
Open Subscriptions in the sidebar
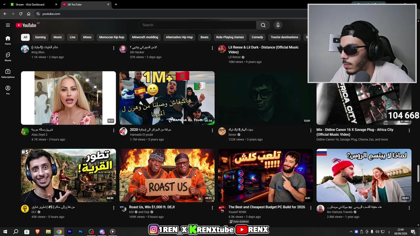click(x=8, y=73)
